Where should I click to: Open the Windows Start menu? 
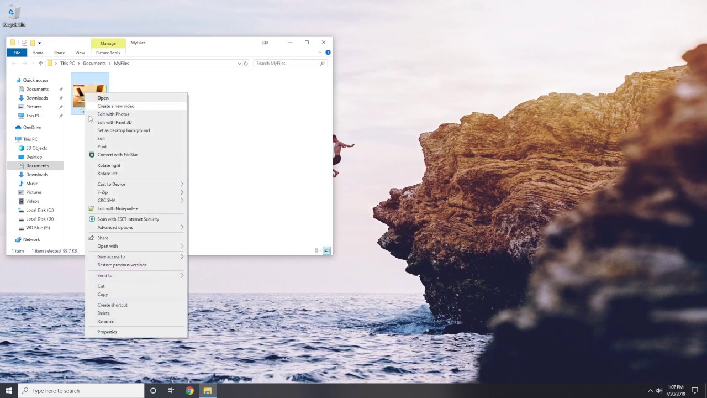(9, 391)
